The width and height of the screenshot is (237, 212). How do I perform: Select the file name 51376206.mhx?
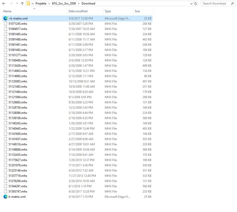(x=18, y=181)
